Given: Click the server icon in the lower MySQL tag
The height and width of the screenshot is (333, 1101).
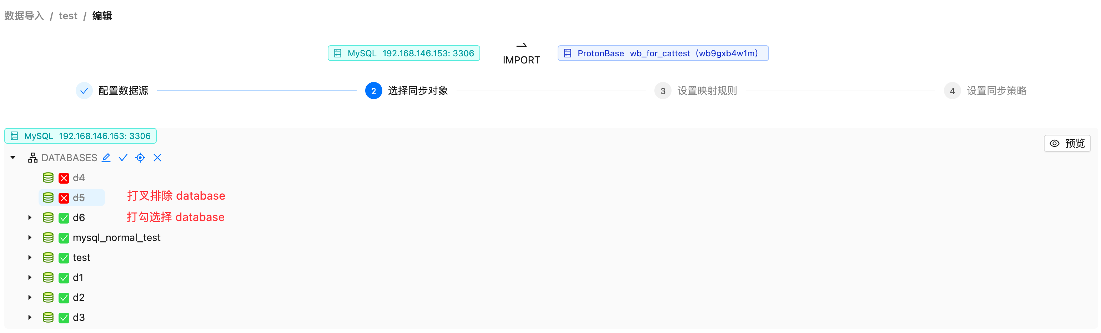Looking at the screenshot, I should [14, 136].
